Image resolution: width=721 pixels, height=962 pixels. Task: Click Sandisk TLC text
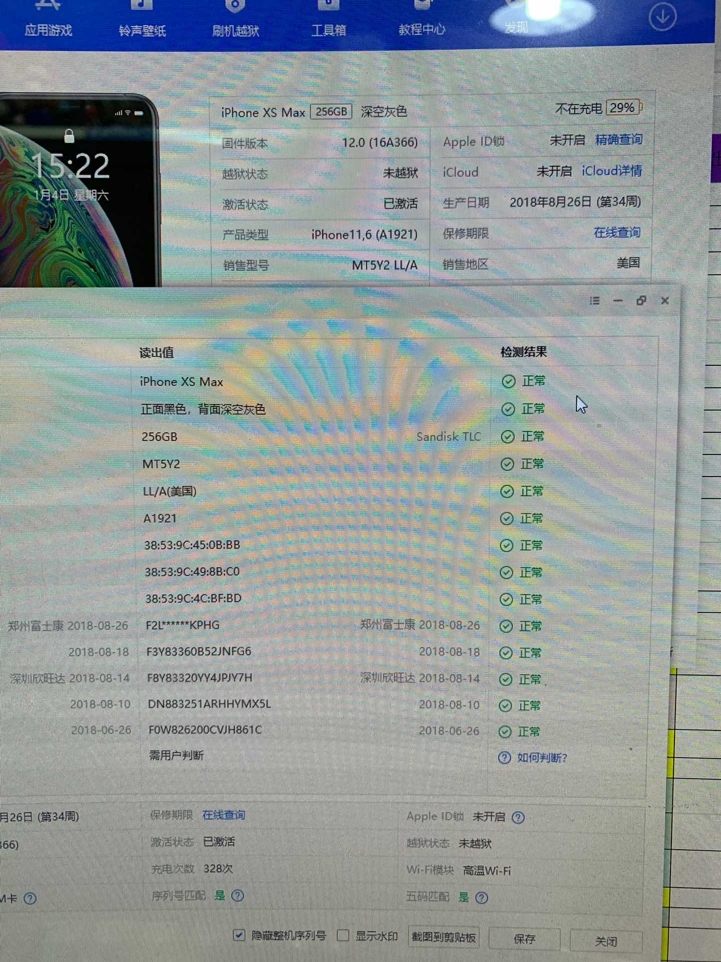pyautogui.click(x=449, y=436)
